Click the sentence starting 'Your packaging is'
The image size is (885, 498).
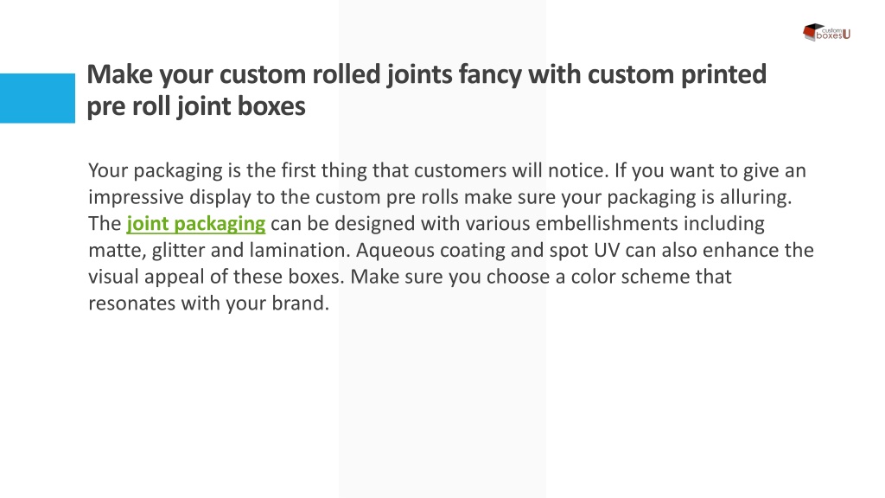point(348,170)
